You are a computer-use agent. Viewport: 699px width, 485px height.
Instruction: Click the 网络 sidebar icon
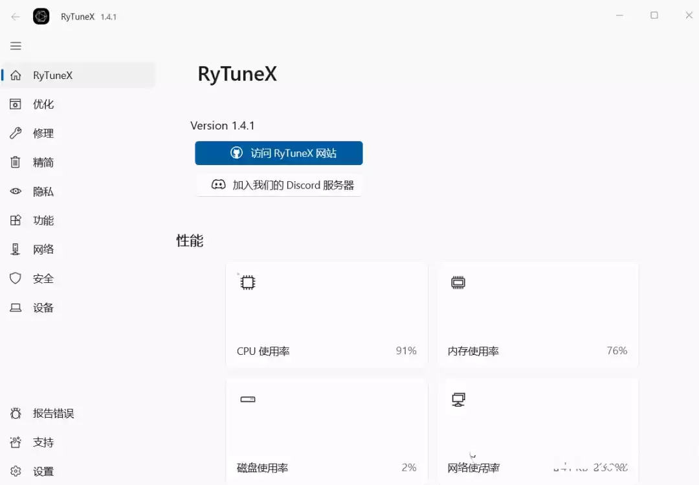coord(16,249)
